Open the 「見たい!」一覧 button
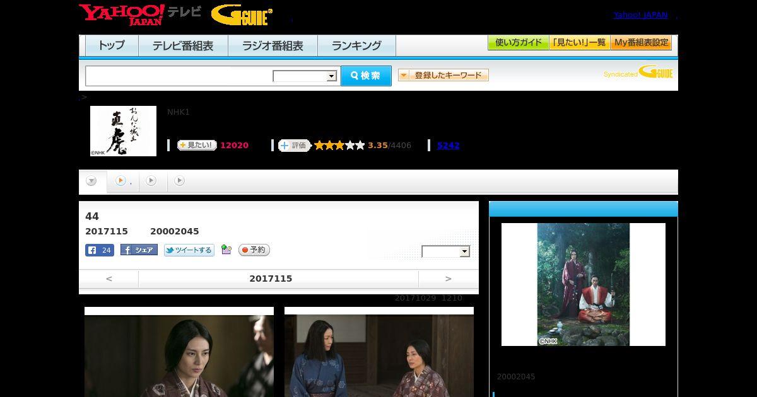This screenshot has height=397, width=757. coord(579,43)
